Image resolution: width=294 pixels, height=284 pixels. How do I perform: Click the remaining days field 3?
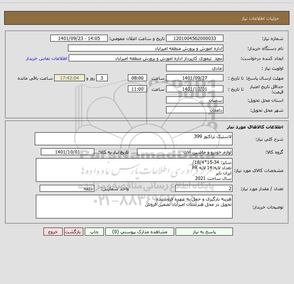coord(102,78)
